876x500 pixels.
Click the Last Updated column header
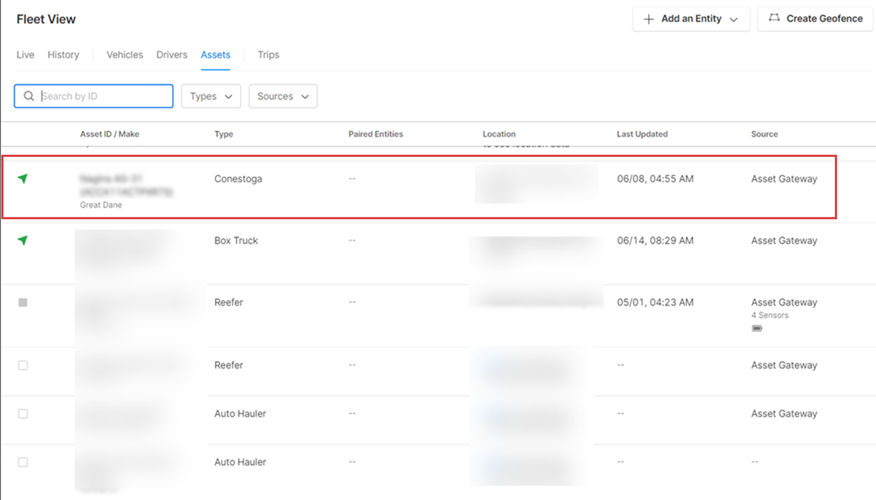[x=642, y=134]
